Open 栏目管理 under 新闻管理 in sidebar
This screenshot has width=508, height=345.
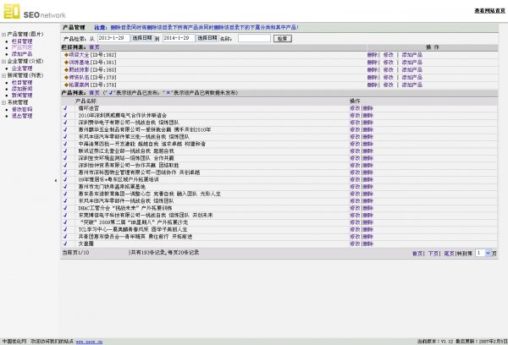(22, 83)
